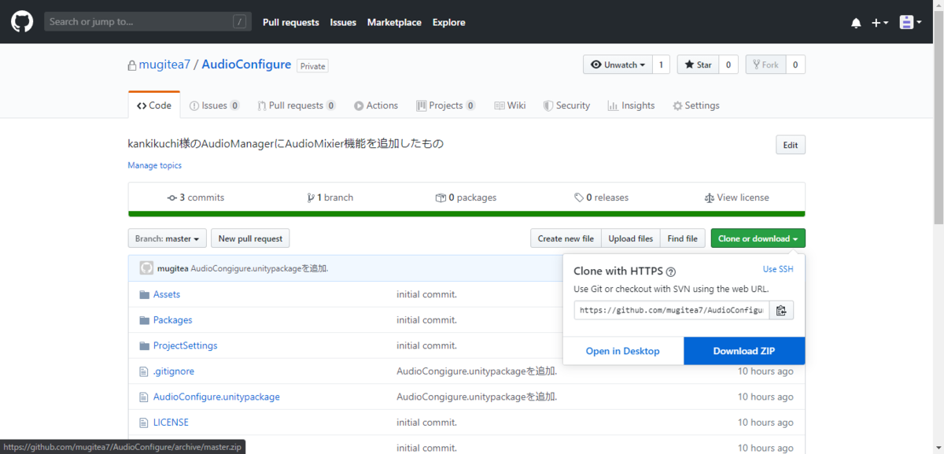The height and width of the screenshot is (454, 944).
Task: Switch to the repository Issues tab
Action: [x=215, y=105]
